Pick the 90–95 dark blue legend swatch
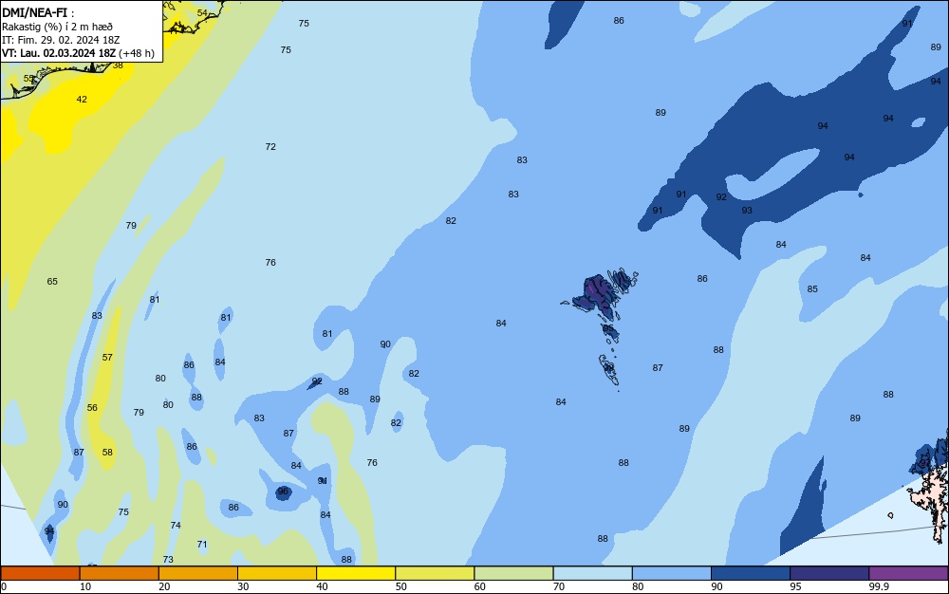 tap(751, 573)
